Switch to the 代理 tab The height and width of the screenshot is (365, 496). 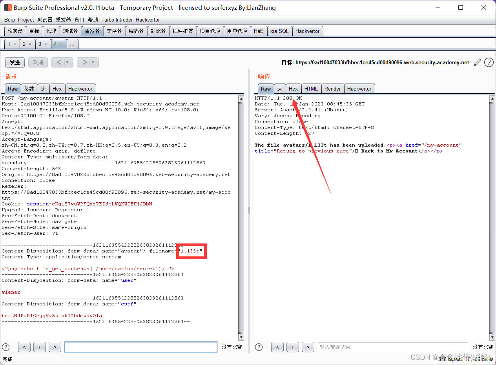coord(51,31)
